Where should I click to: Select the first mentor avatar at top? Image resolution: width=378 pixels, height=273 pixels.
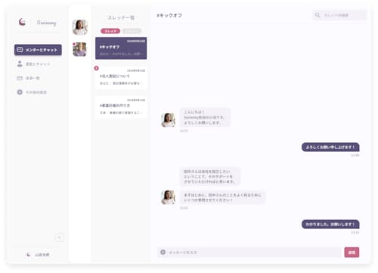80,27
